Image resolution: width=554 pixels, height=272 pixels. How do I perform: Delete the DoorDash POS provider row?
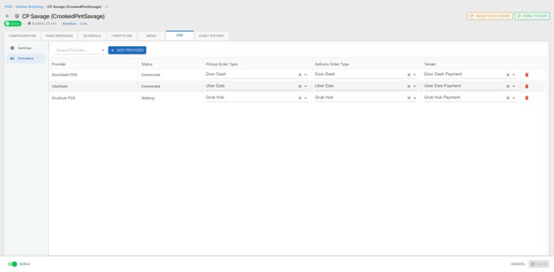coord(526,74)
